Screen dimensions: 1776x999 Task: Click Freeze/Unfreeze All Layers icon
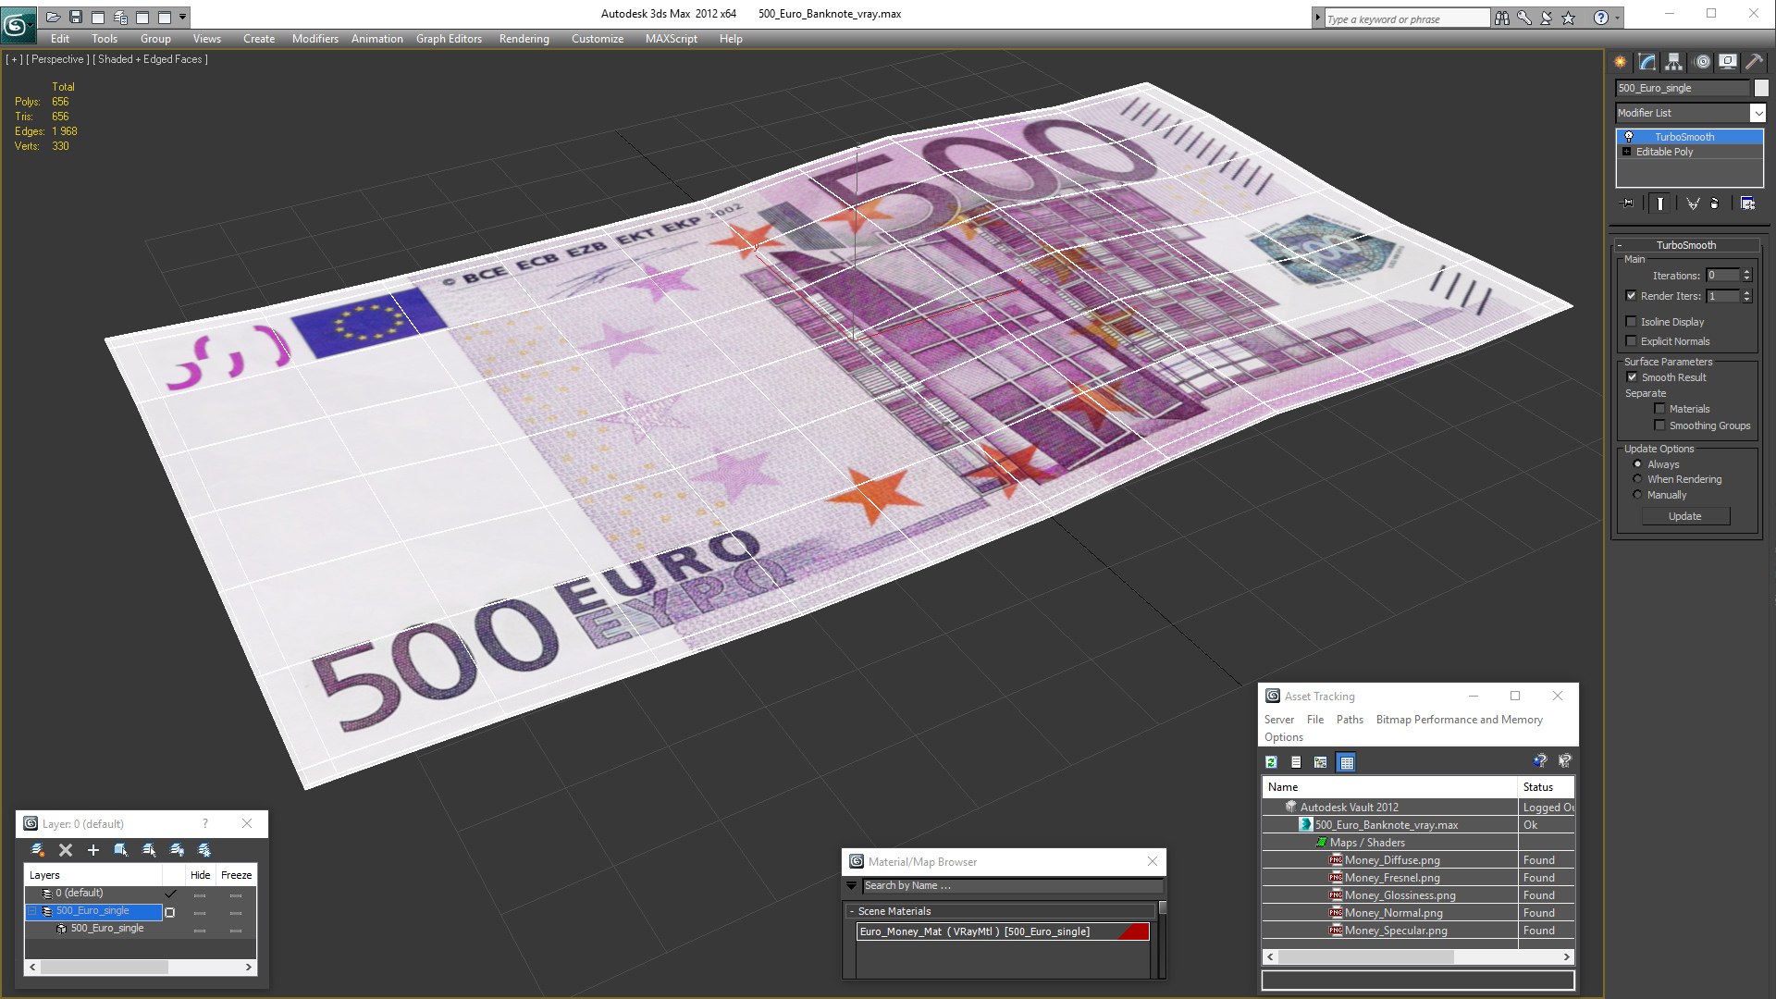coord(204,850)
